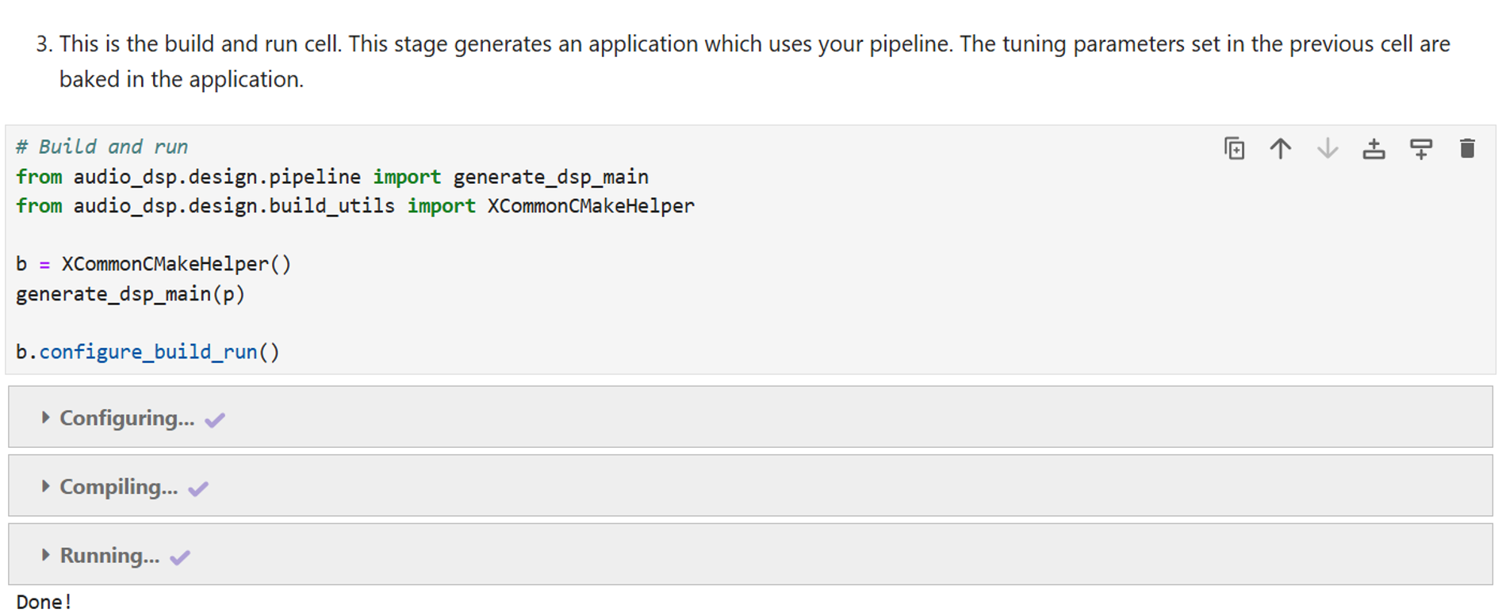Delete the build and run cell
Viewport: 1498px width, 616px height.
tap(1467, 148)
